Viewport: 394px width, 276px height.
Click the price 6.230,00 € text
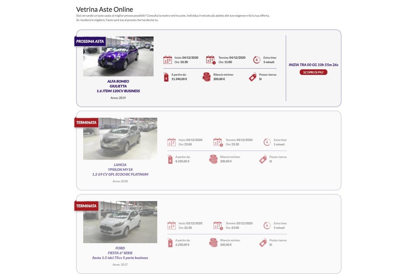[182, 245]
